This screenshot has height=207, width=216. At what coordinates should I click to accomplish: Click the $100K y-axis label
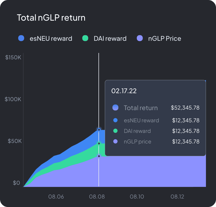[x=13, y=99]
